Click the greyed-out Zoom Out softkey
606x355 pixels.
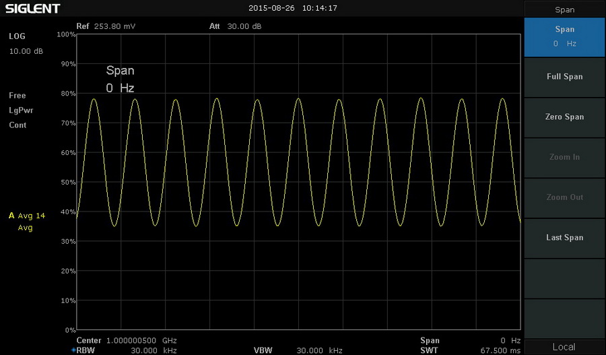point(564,197)
